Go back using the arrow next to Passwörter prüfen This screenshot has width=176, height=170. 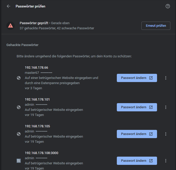tap(8, 6)
